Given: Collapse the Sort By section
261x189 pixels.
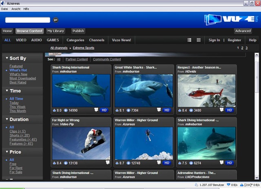Looking at the screenshot, I should [x=7, y=58].
